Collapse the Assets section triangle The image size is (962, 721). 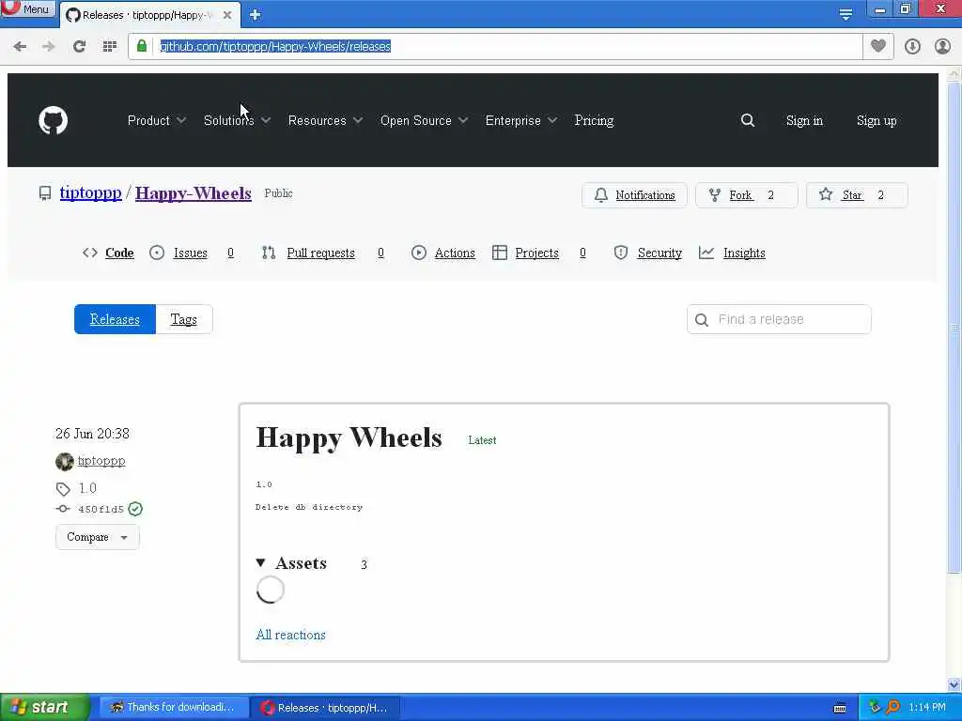coord(261,563)
